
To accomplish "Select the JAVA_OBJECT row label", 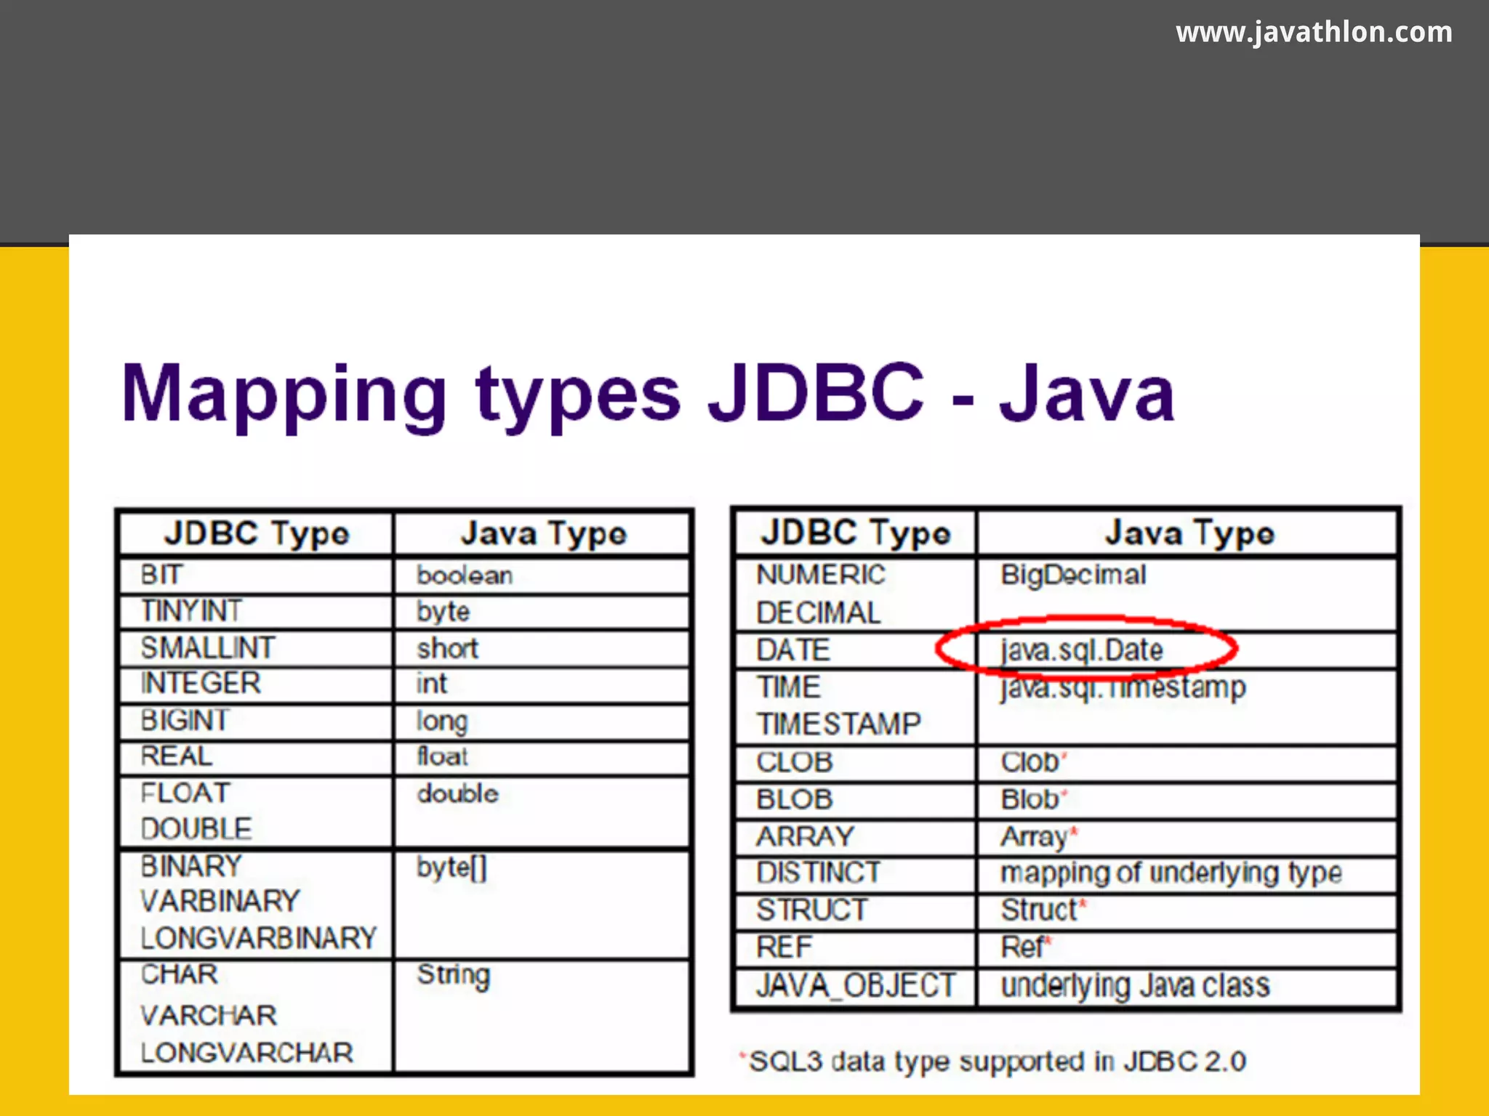I will point(855,986).
